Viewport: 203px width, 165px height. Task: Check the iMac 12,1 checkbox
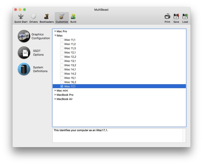(x=62, y=52)
